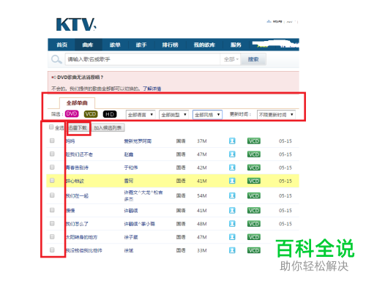Tick checkbox in the highlighted yellow row
This screenshot has height=281, width=366.
click(x=52, y=180)
